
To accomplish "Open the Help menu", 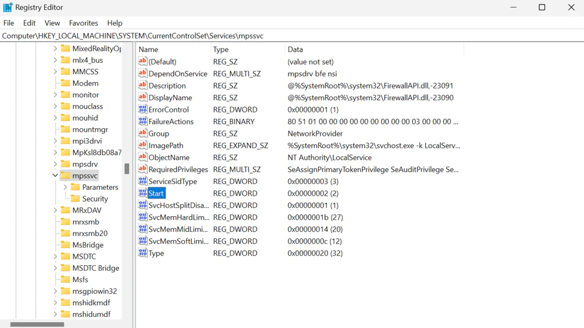I will pos(114,23).
